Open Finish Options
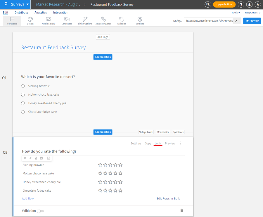The width and height of the screenshot is (263, 217). pos(85,20)
